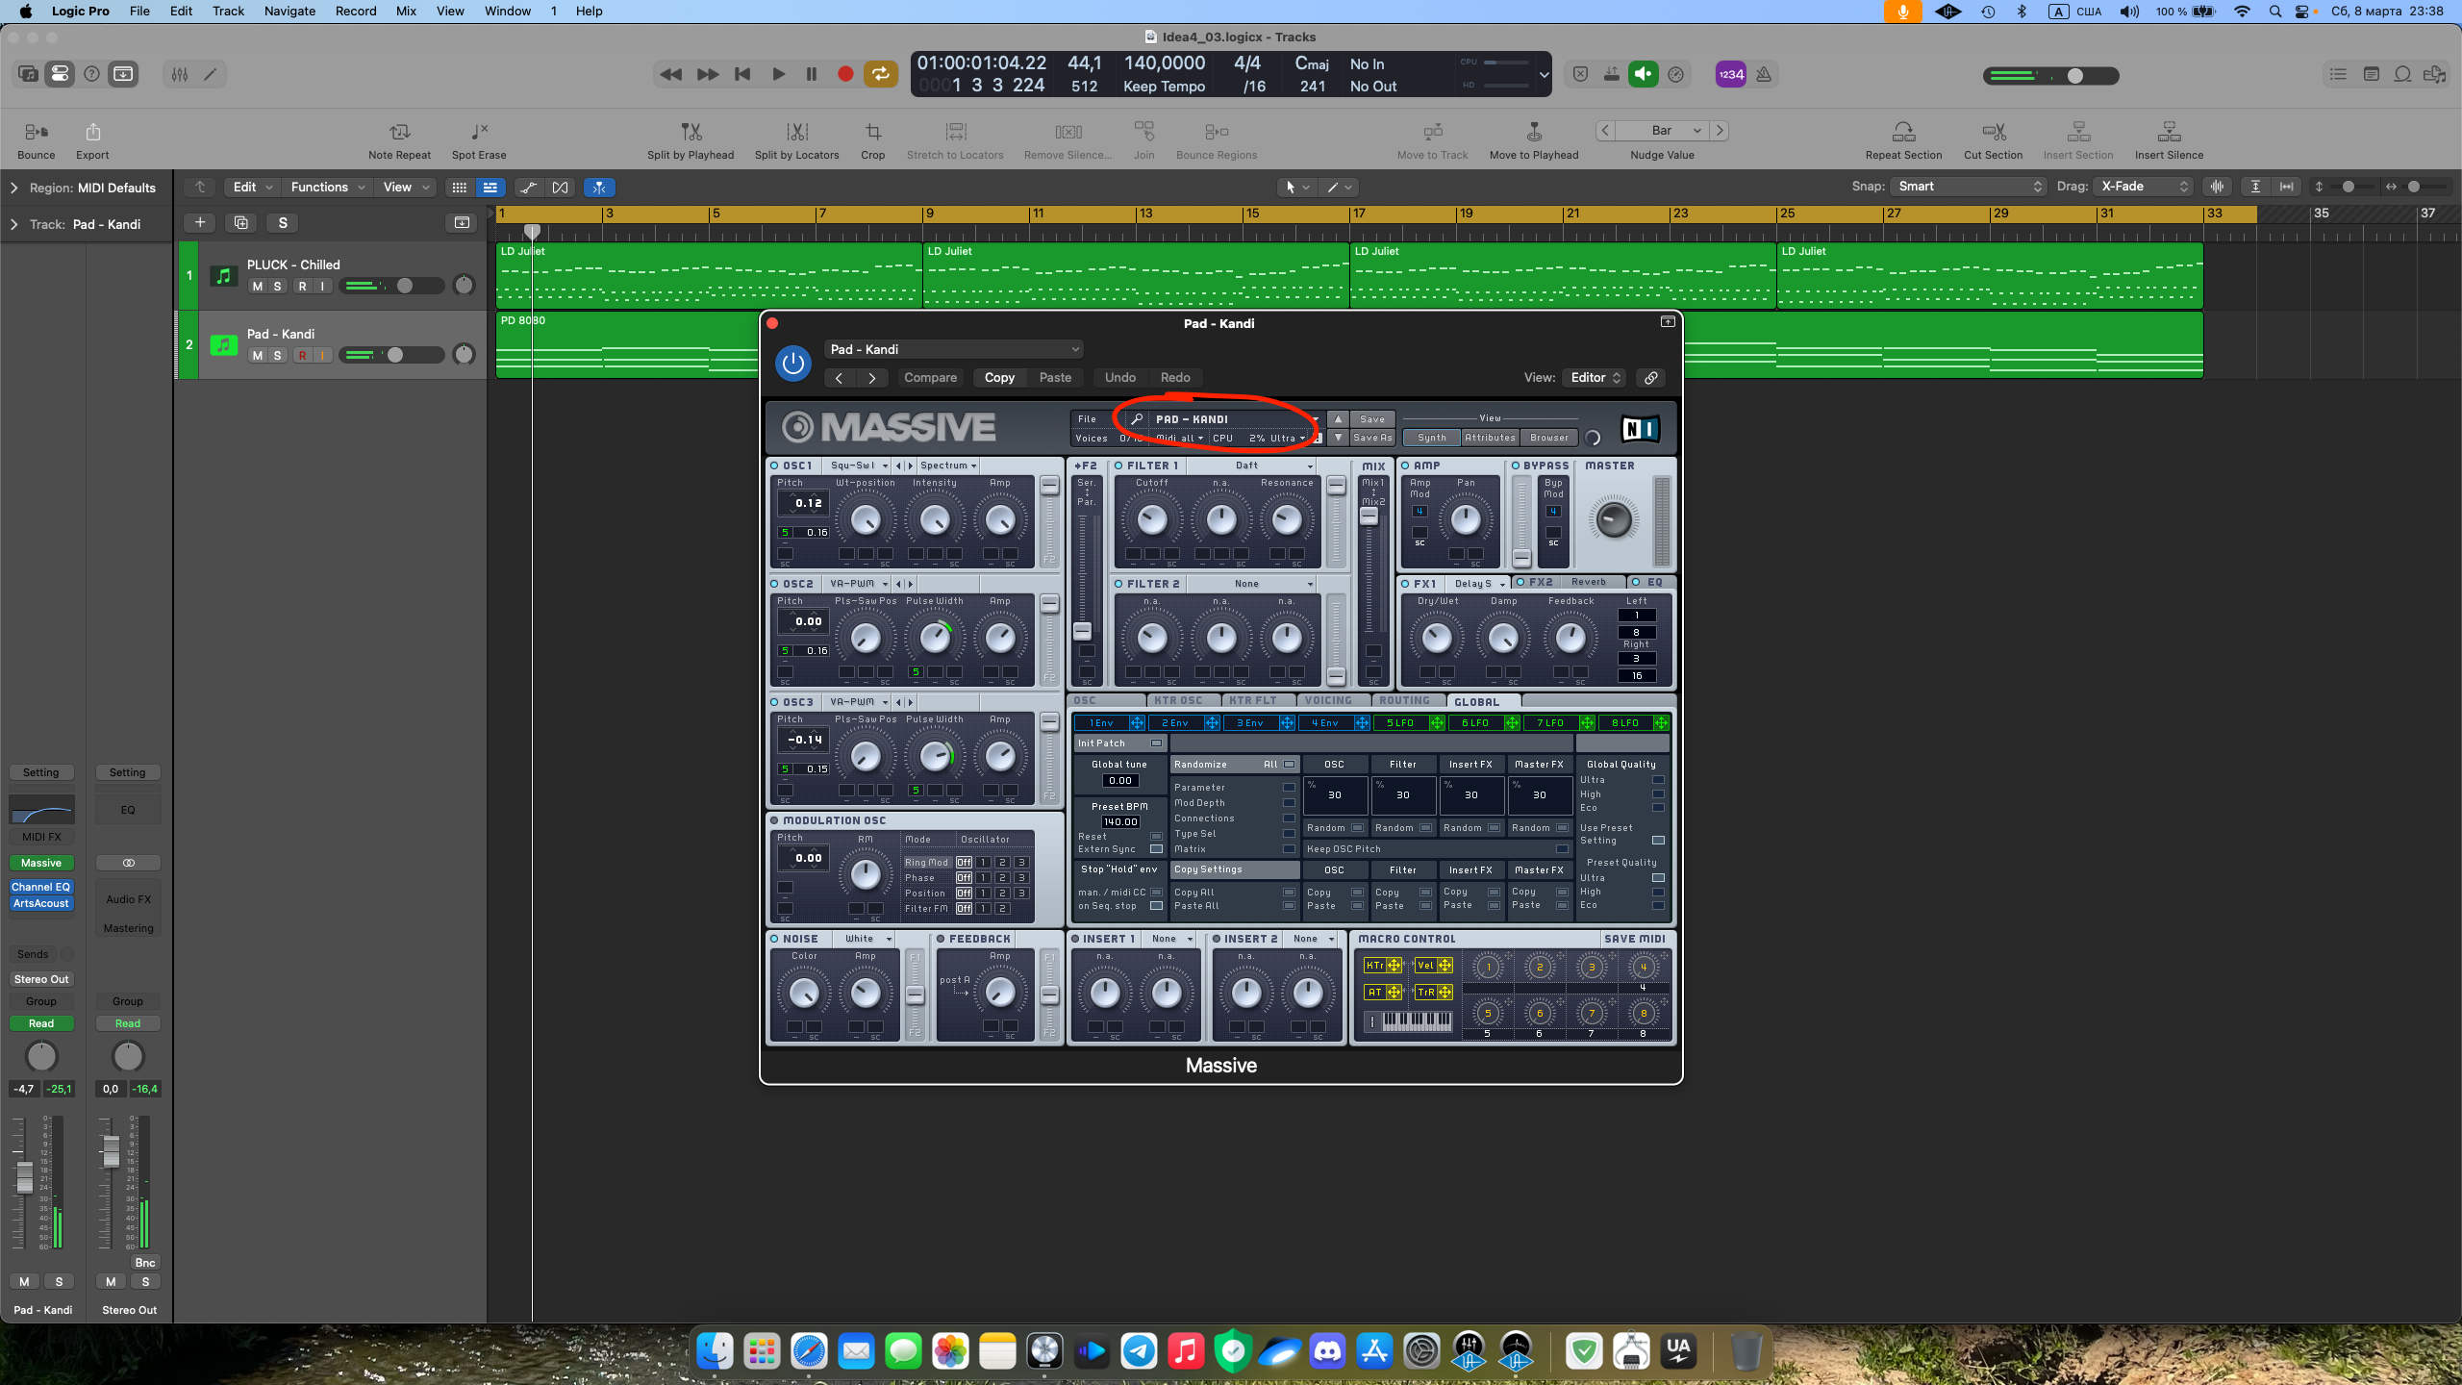Click the Compare button in plugin header
Image resolution: width=2462 pixels, height=1385 pixels.
click(x=930, y=378)
